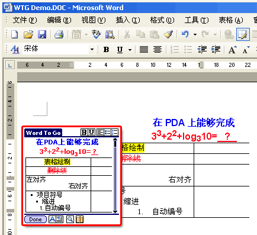The width and height of the screenshot is (257, 235).
Task: Open the 文件(F) menu
Action: (25, 20)
